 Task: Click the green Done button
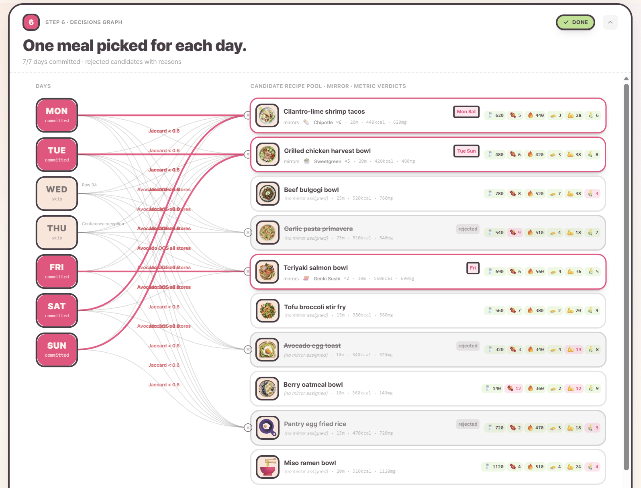coord(575,22)
